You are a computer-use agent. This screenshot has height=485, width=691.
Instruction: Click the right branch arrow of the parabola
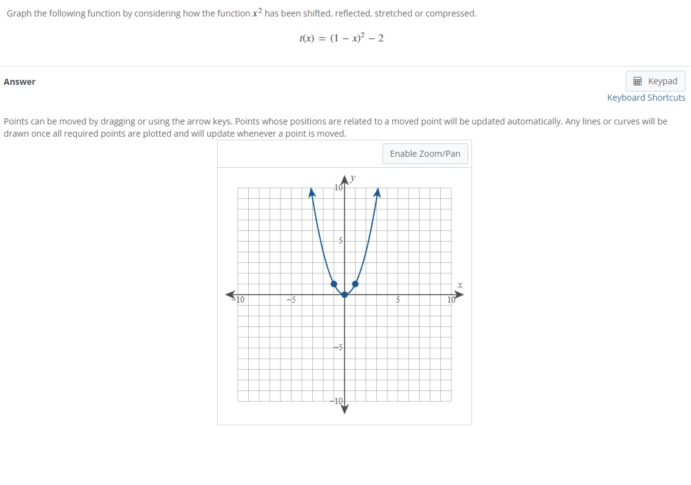coord(377,192)
